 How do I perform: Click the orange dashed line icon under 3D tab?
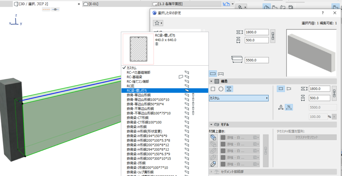46,9
